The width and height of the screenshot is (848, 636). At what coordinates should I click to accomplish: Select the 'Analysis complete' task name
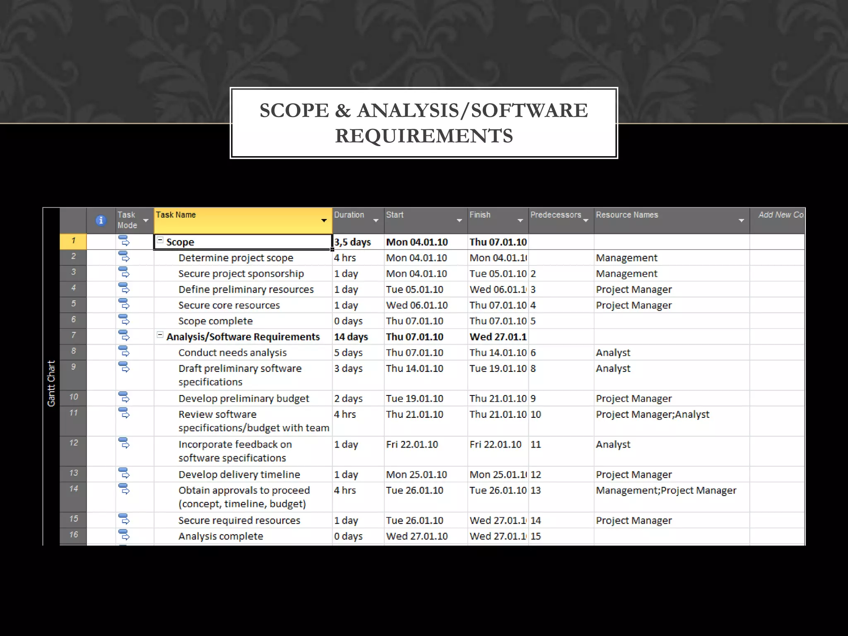(x=221, y=536)
